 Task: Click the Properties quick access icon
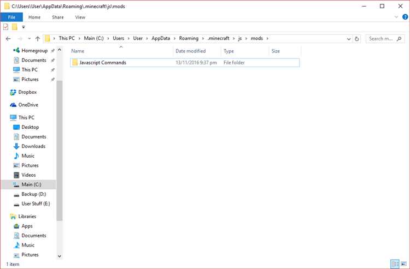tap(6, 27)
